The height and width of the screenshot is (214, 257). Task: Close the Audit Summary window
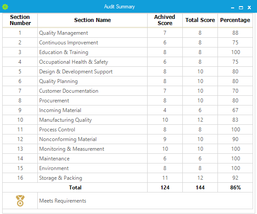pos(249,7)
